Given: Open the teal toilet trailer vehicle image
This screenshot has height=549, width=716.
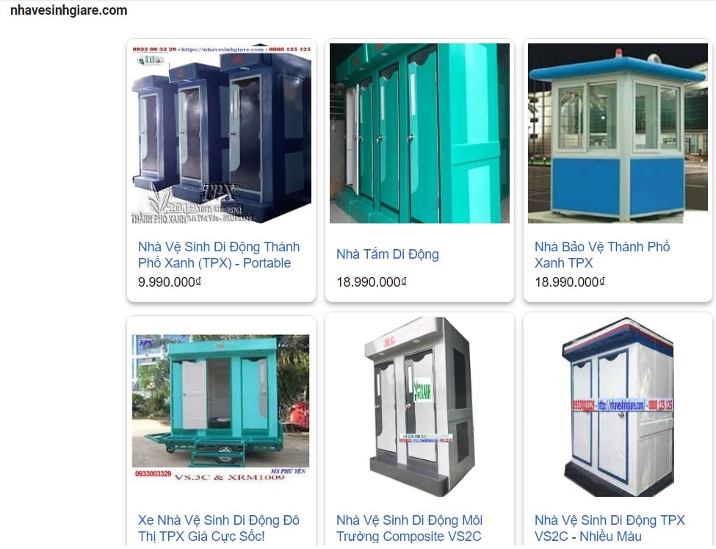Looking at the screenshot, I should pyautogui.click(x=220, y=406).
